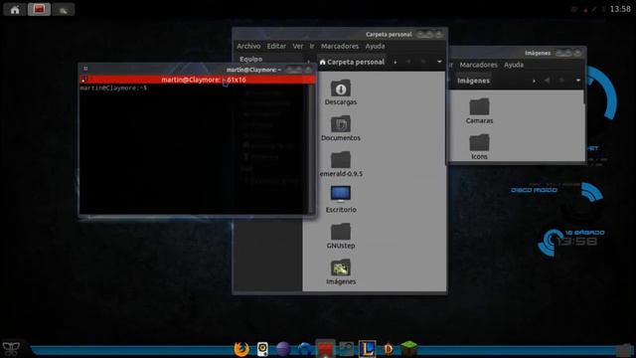Select the red window button in top panel

(39, 9)
